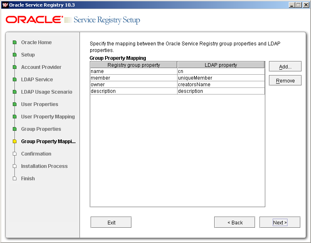
Task: Proceed with the Next > button
Action: [x=280, y=222]
